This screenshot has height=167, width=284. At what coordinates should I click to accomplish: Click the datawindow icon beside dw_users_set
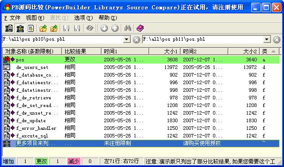click(7, 67)
